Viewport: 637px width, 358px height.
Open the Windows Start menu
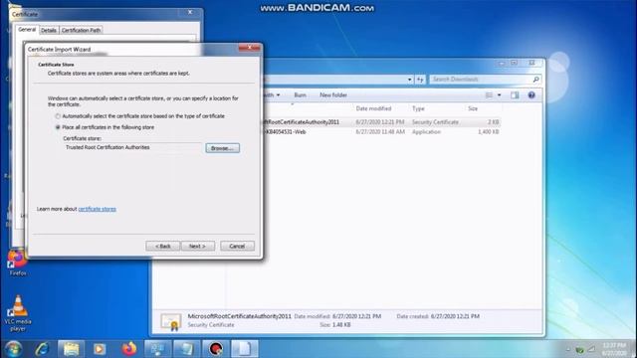pyautogui.click(x=13, y=349)
